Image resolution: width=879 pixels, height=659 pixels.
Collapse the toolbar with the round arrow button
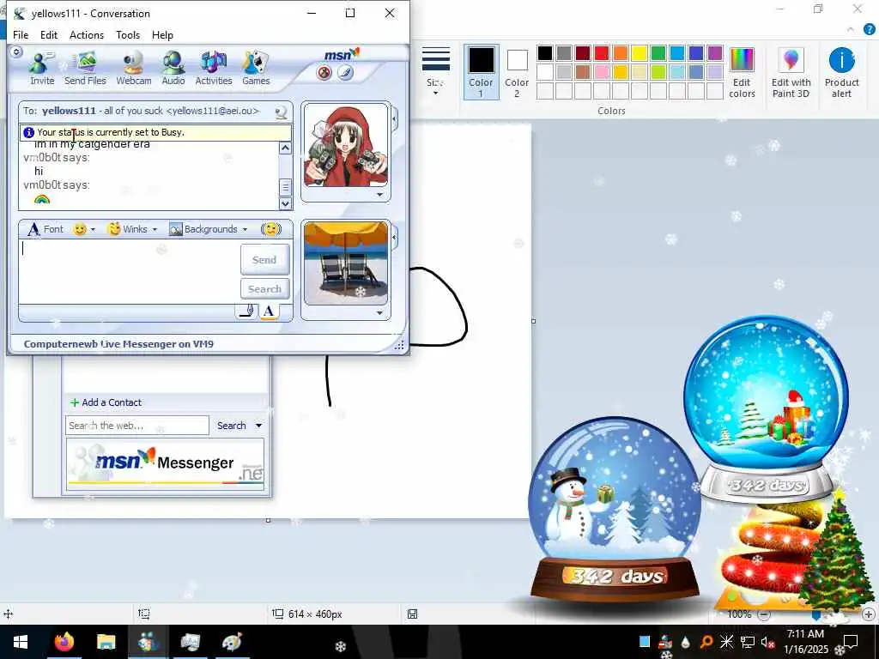pyautogui.click(x=16, y=51)
